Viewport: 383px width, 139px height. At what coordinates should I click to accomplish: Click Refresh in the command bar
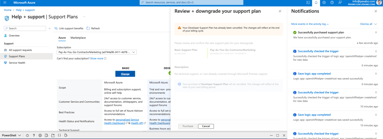click(93, 28)
